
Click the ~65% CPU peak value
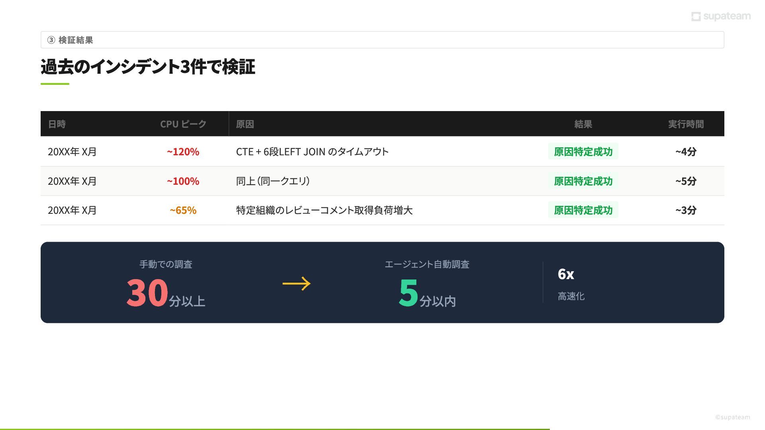coord(183,210)
